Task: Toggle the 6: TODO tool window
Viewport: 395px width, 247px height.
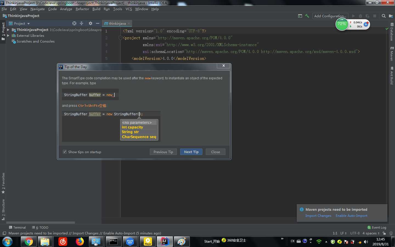Action: point(40,228)
